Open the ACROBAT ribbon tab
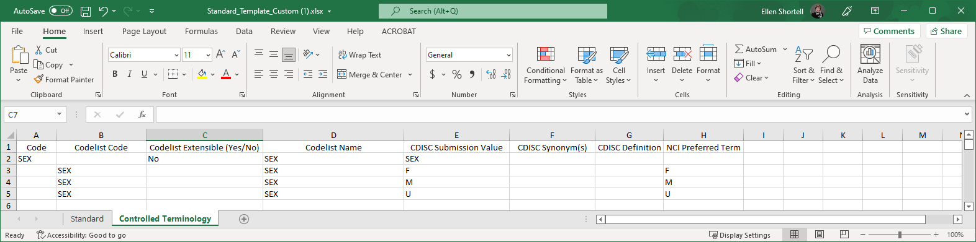The height and width of the screenshot is (242, 976). [399, 32]
